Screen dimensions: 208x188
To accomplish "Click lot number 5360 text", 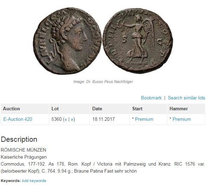I will pyautogui.click(x=57, y=119).
